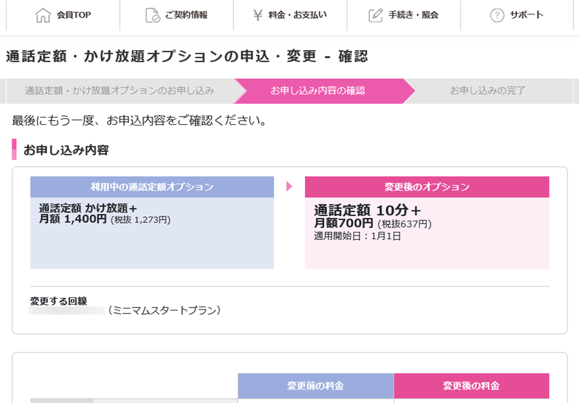Click the 変更前の料金 column header
This screenshot has width=579, height=403.
tap(315, 386)
